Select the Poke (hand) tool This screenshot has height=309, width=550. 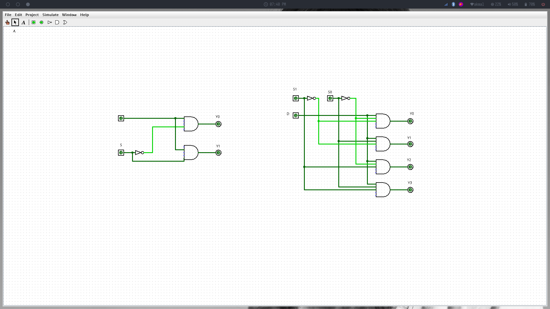[x=7, y=22]
